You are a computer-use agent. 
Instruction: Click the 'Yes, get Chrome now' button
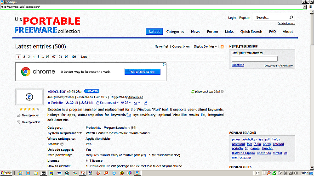[143, 72]
